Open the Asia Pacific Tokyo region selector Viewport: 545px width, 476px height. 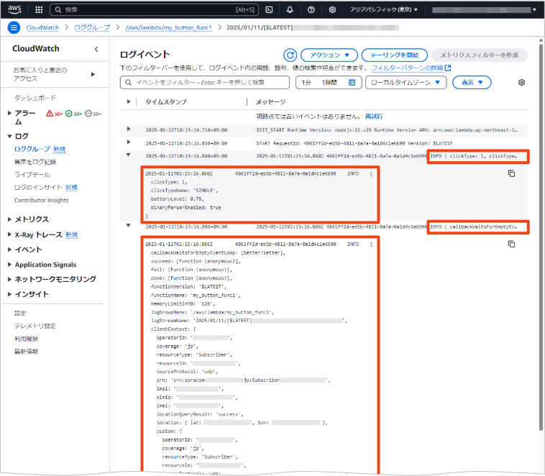[x=384, y=10]
